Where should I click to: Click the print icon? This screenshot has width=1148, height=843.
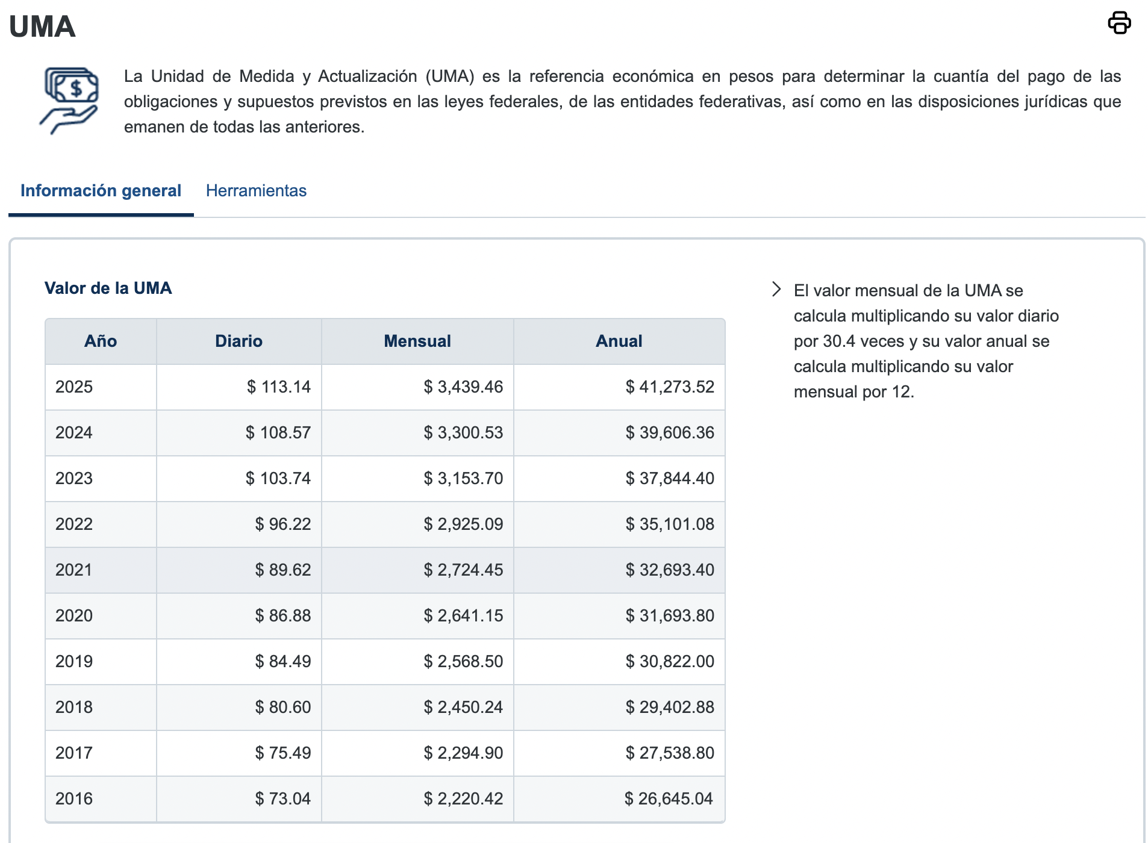[x=1119, y=23]
